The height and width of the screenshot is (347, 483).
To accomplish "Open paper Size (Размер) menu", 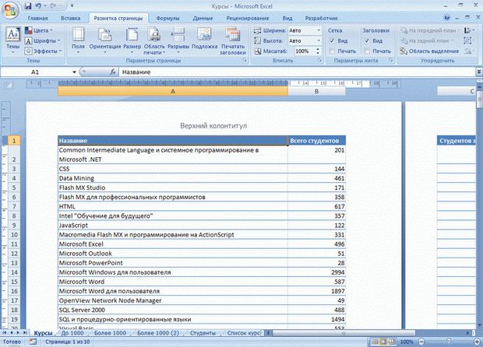I will tap(132, 40).
